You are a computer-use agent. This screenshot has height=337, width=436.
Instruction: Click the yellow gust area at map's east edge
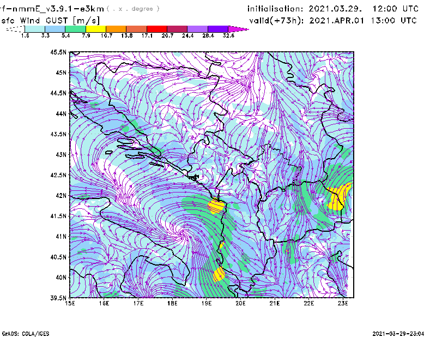point(339,197)
